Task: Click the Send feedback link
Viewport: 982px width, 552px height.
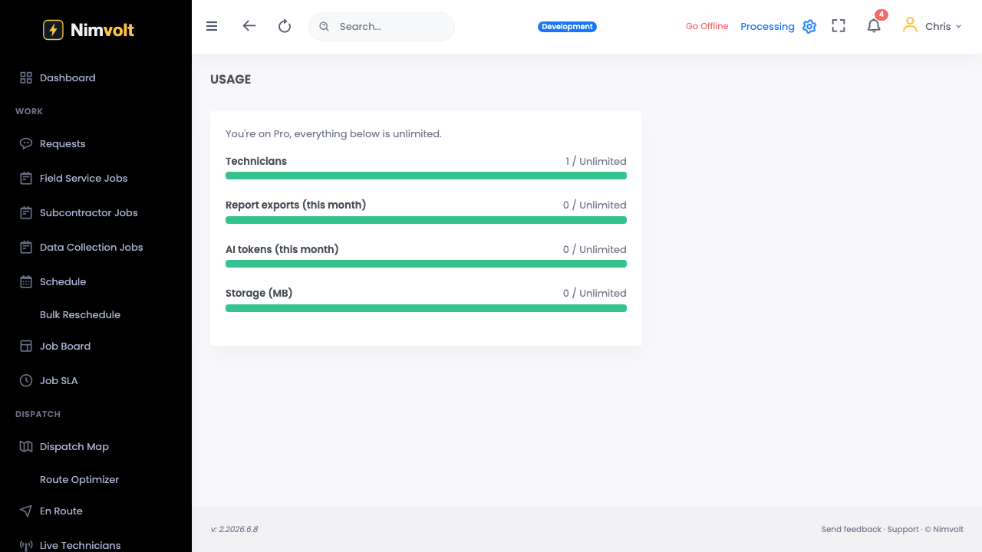Action: point(851,529)
